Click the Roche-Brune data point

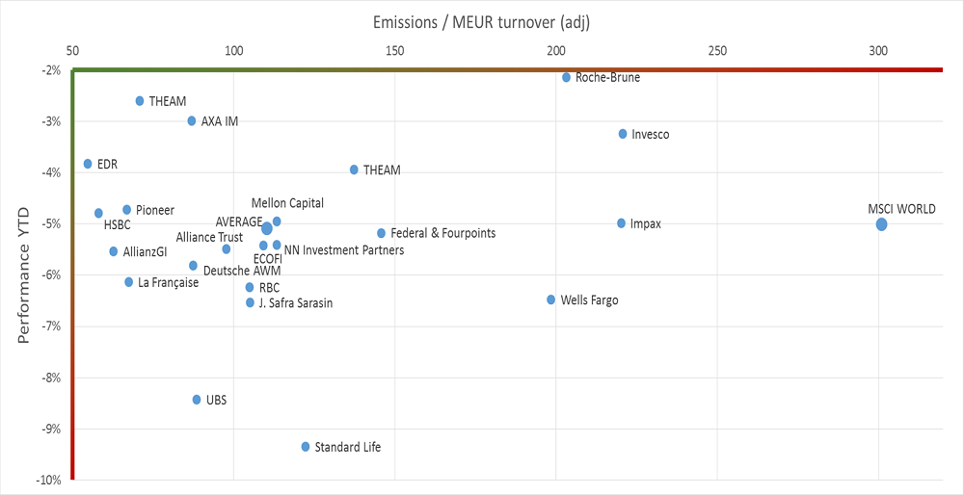click(566, 77)
